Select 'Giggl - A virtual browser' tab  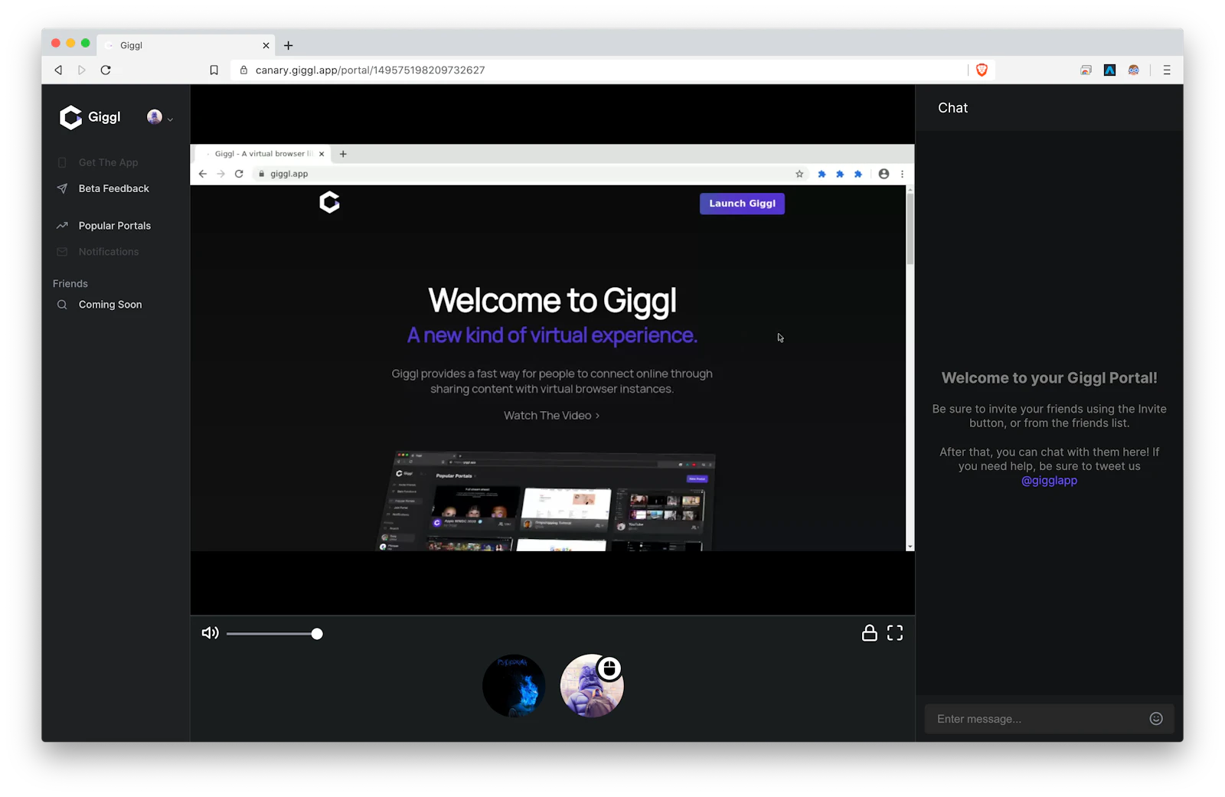(x=262, y=154)
